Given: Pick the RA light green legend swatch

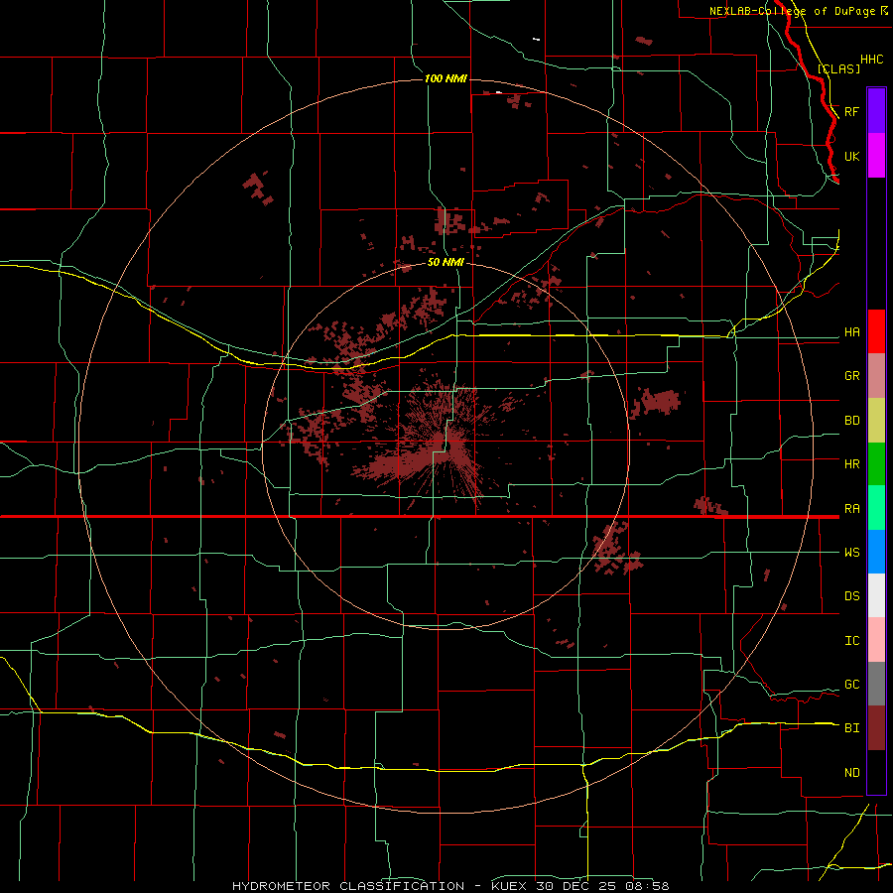Looking at the screenshot, I should [876, 508].
